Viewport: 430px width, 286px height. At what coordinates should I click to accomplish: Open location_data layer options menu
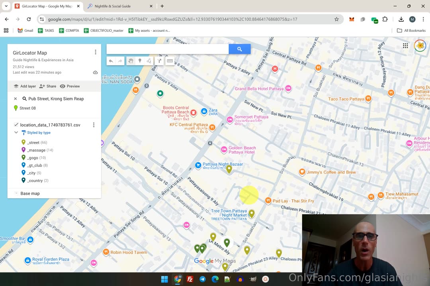pyautogui.click(x=94, y=125)
